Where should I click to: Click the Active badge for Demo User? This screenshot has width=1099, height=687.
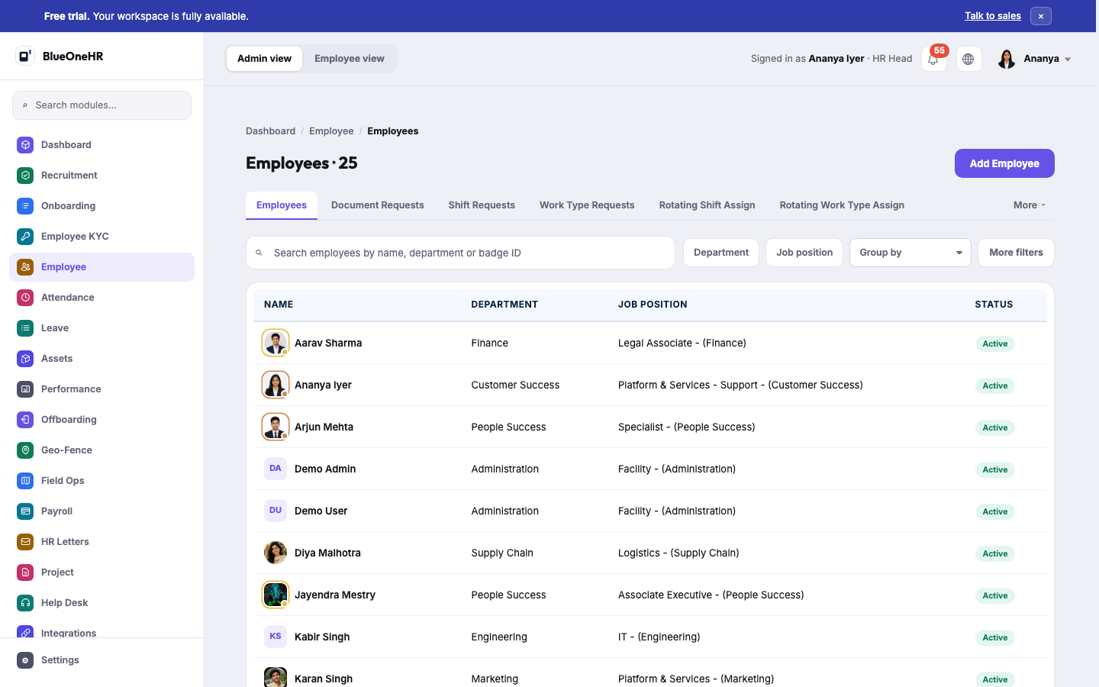994,511
